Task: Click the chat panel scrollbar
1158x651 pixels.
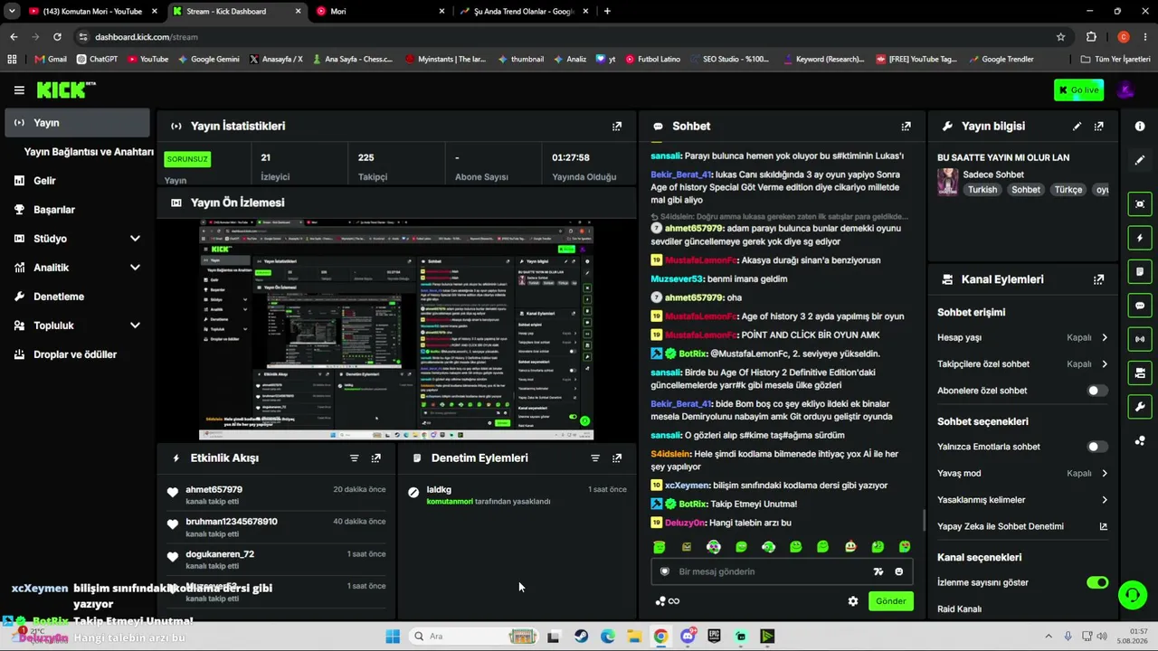Action: coord(924,521)
